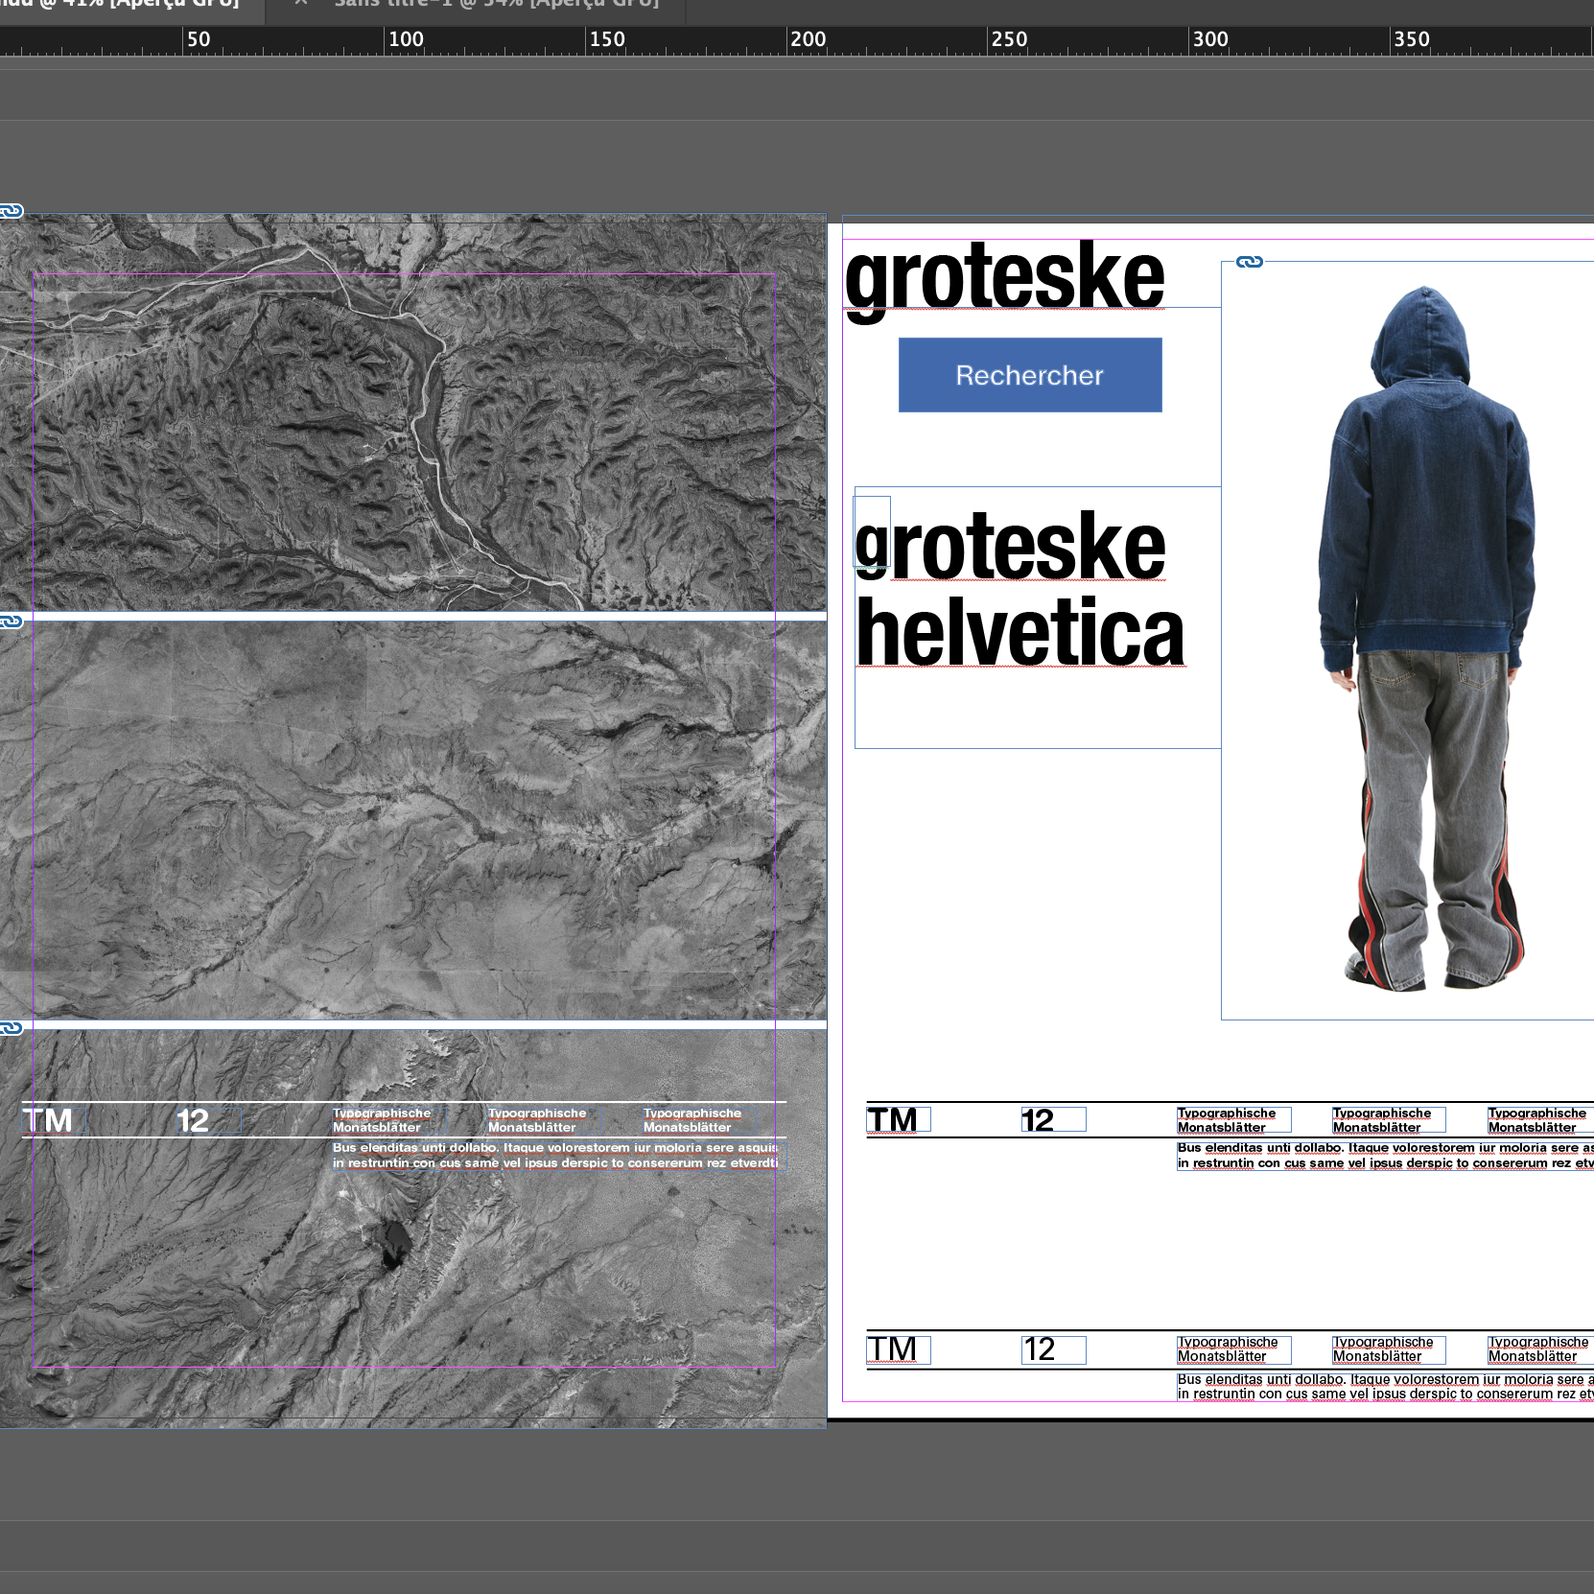Image resolution: width=1594 pixels, height=1594 pixels.
Task: Click the white Bus elenditas paragraph on the left page
Action: click(x=556, y=1155)
